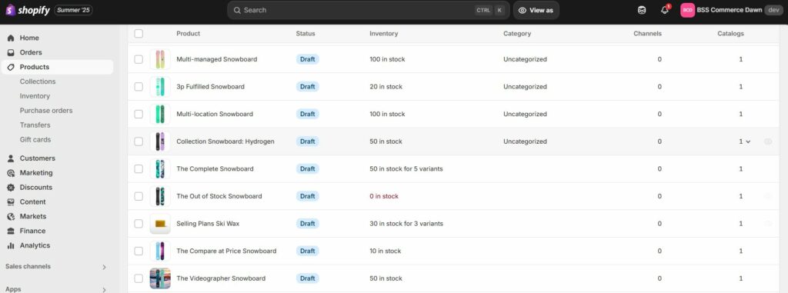The image size is (788, 293).
Task: Open 3p Fulfilled Snowboard thumbnail
Action: (160, 86)
